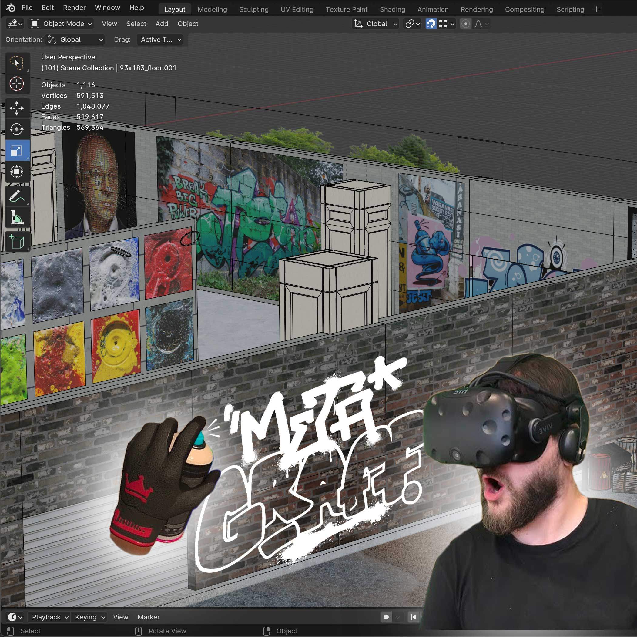The width and height of the screenshot is (637, 637).
Task: Activate the 3D Cursor tool
Action: pos(16,84)
